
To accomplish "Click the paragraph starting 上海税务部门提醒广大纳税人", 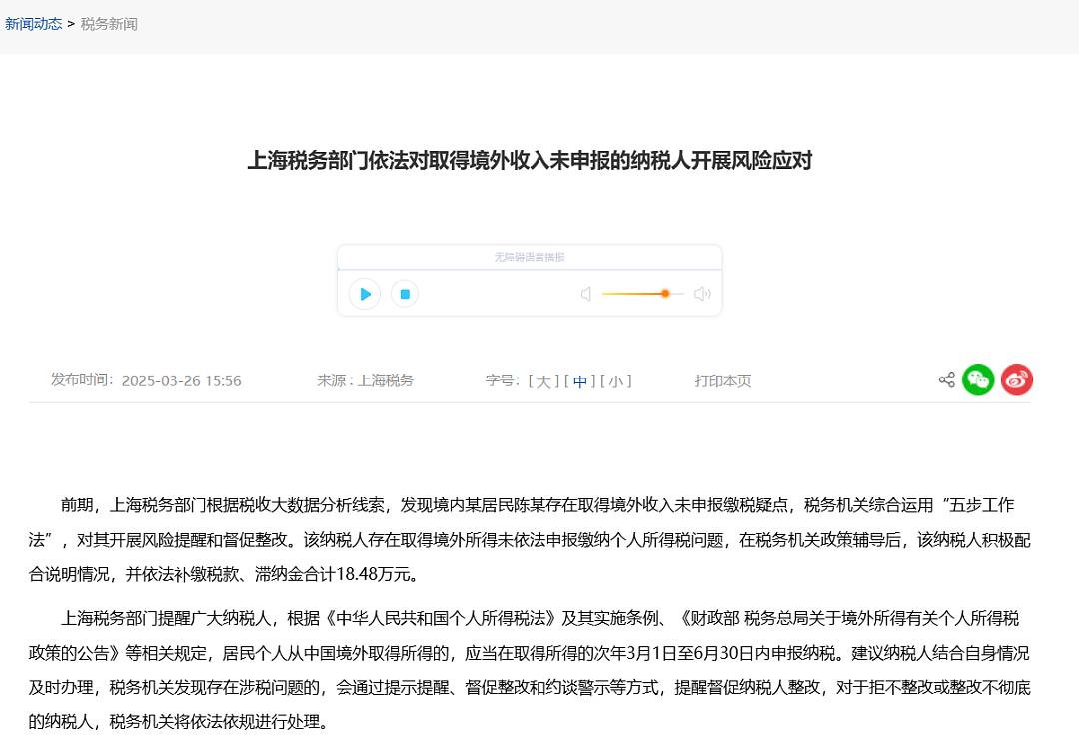I will pos(530,670).
